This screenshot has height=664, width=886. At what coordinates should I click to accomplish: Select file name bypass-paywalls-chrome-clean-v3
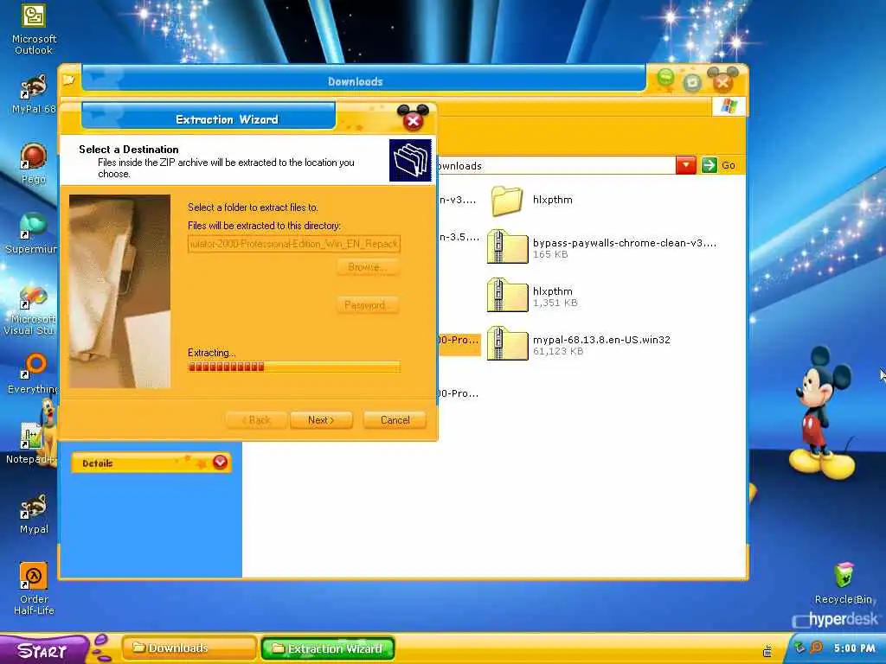625,243
